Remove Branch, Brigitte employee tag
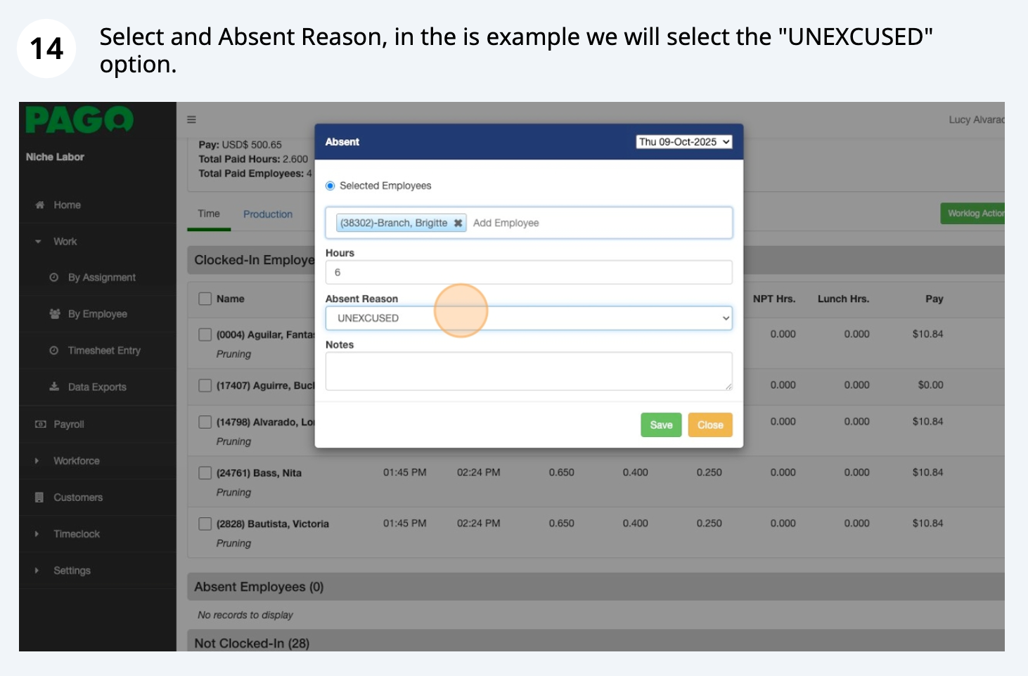The height and width of the screenshot is (676, 1028). click(x=458, y=223)
